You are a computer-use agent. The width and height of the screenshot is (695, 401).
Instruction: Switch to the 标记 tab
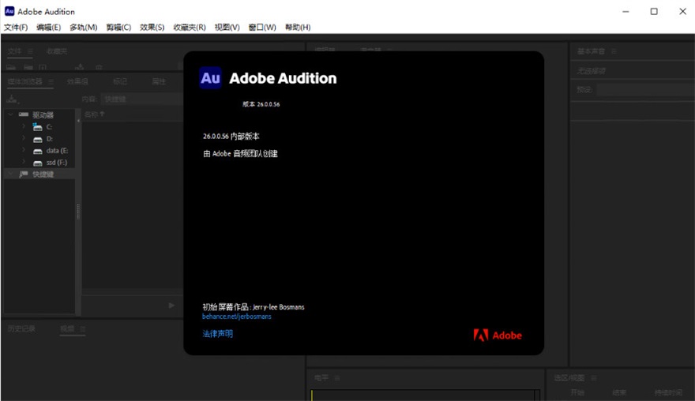120,81
